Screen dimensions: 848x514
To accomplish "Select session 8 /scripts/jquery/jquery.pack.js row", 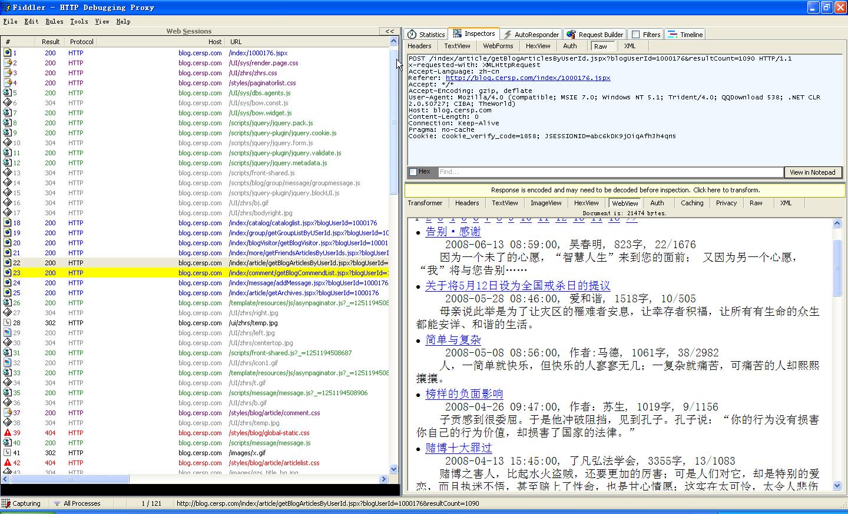I will coord(195,123).
